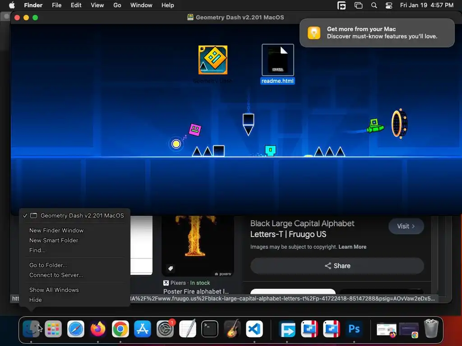
Task: Launch Visual Studio Code from the Dock
Action: pos(254,328)
